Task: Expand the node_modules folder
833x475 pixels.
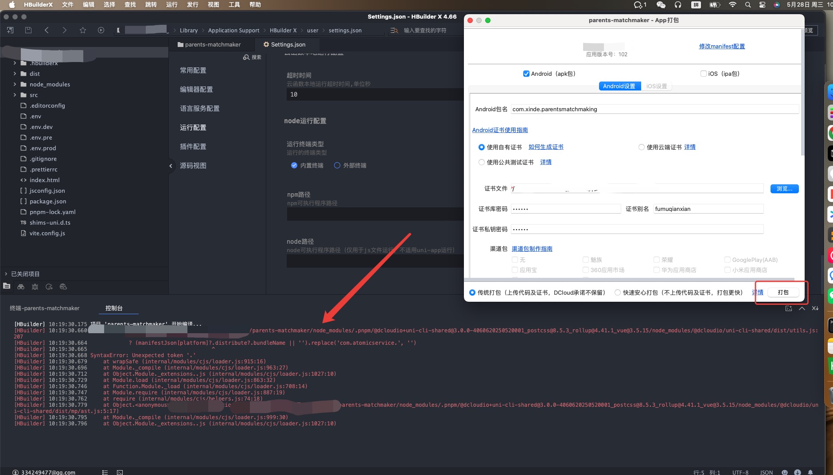Action: click(x=15, y=84)
